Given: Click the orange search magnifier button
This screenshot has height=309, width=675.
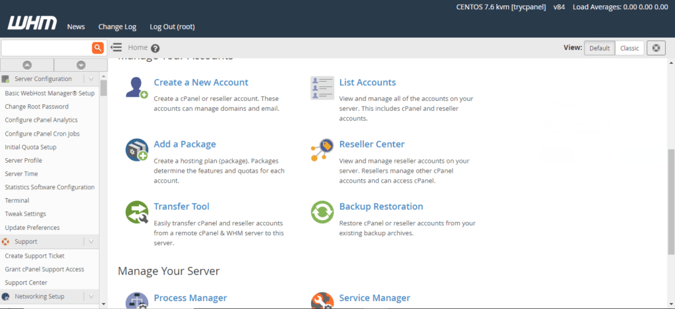Looking at the screenshot, I should [98, 48].
